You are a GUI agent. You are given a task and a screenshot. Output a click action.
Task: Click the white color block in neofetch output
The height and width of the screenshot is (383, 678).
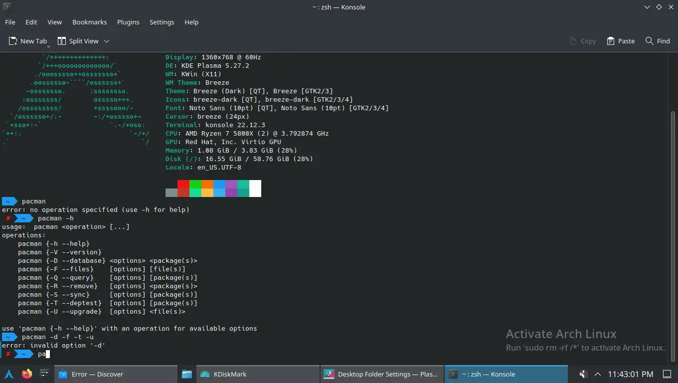[255, 189]
